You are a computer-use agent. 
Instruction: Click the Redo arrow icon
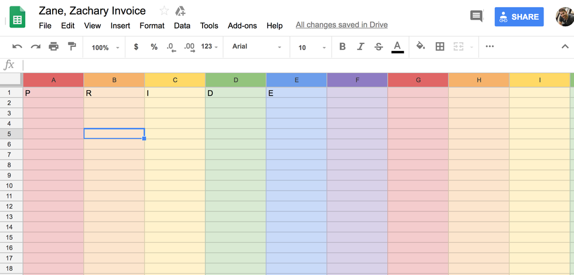point(36,47)
